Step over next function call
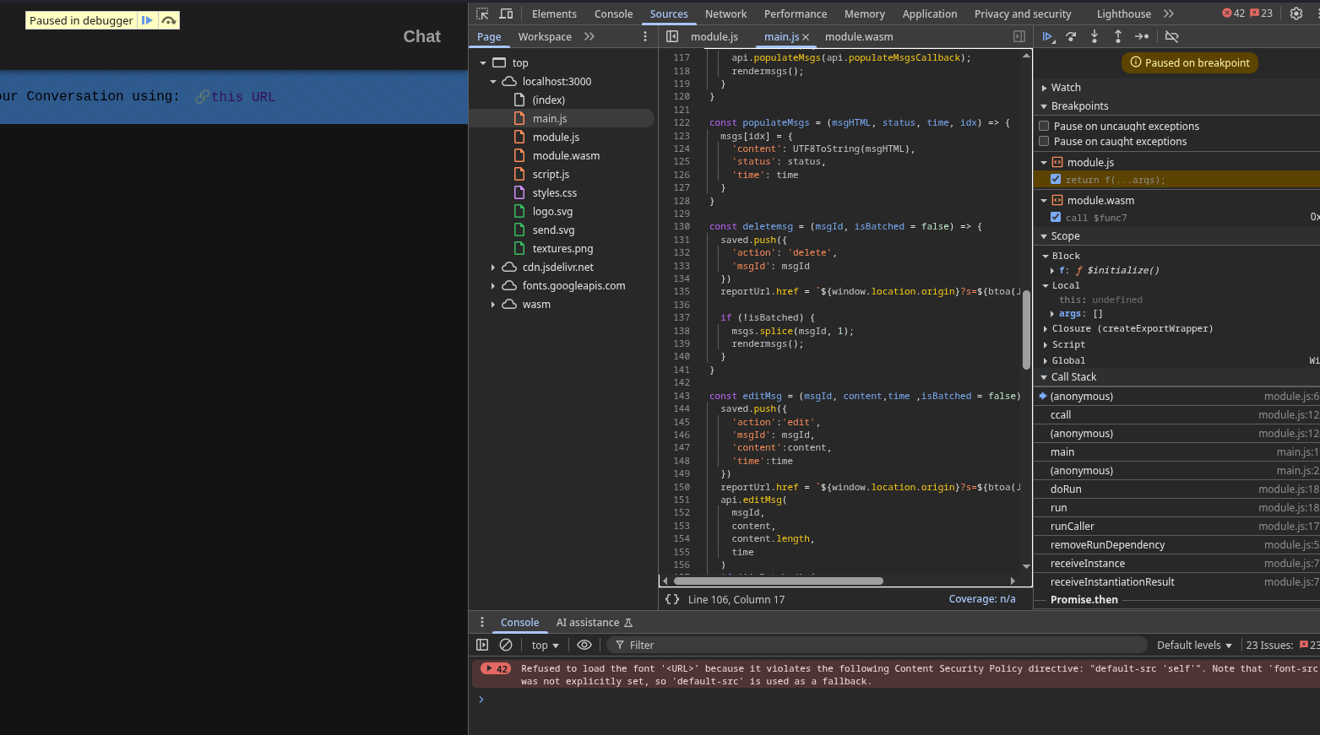The image size is (1320, 735). tap(1071, 36)
